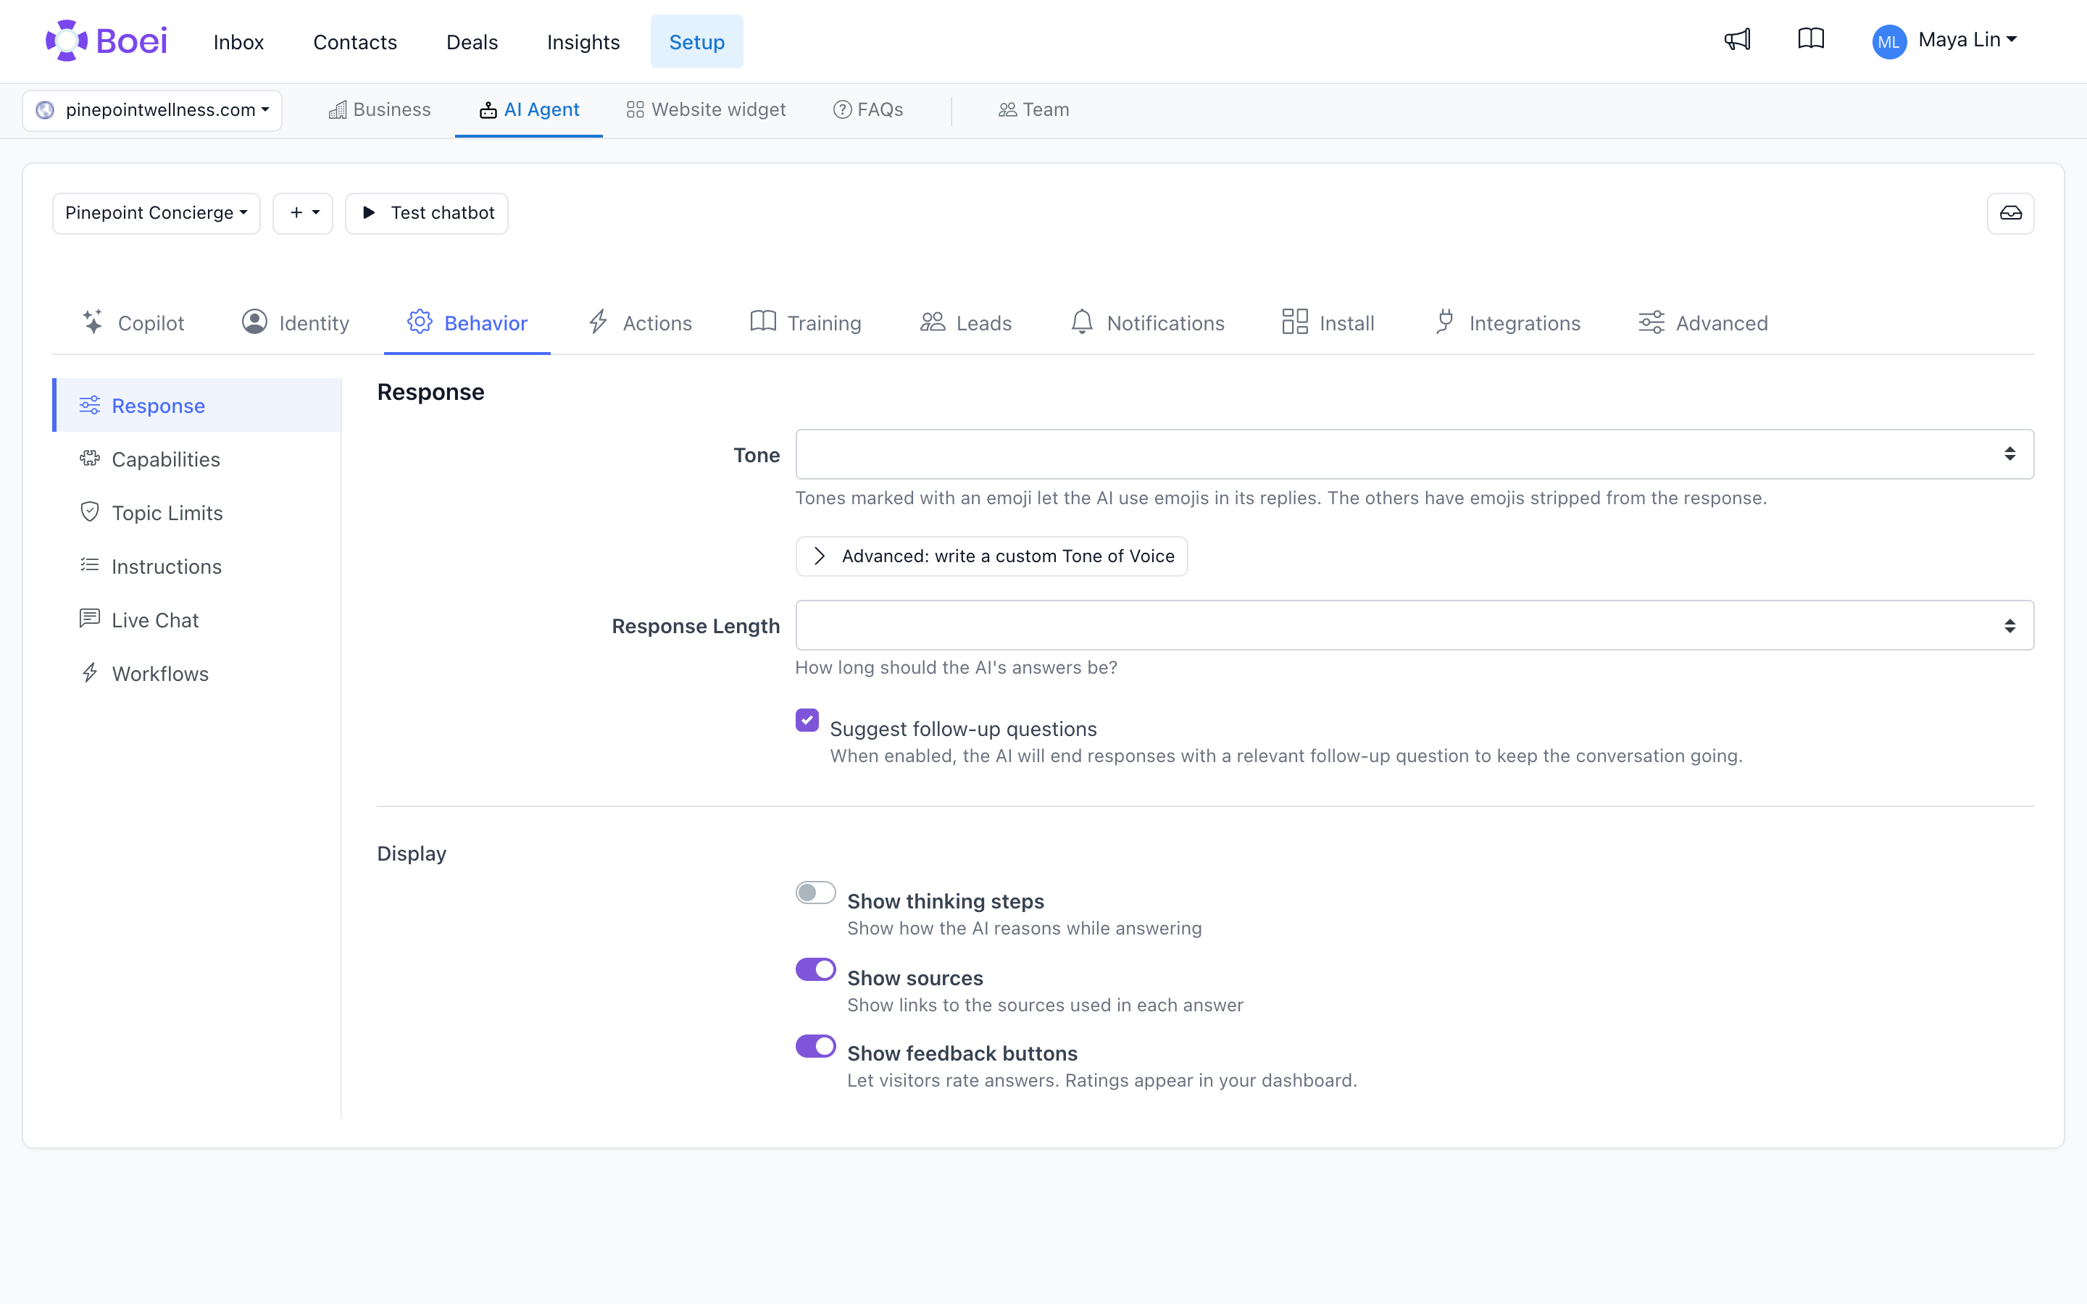The image size is (2087, 1304).
Task: Open the Deals menu item
Action: 472,41
